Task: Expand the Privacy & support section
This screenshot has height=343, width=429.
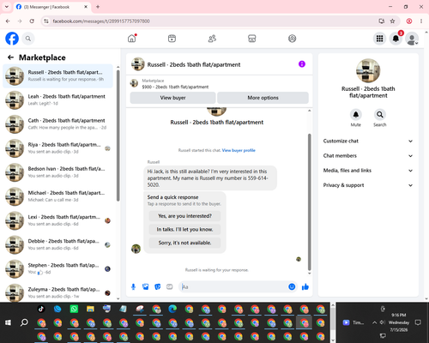Action: pyautogui.click(x=368, y=185)
